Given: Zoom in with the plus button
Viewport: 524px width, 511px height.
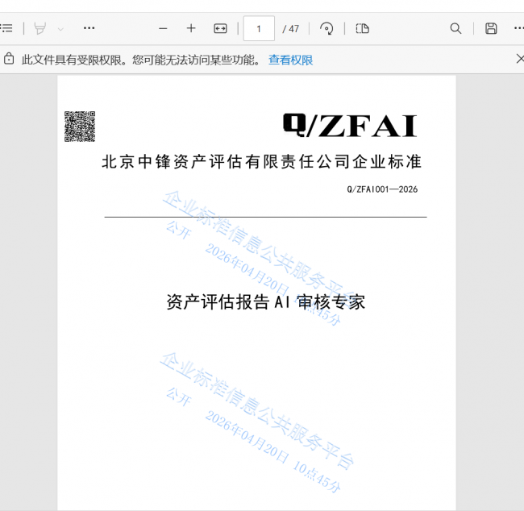Looking at the screenshot, I should (x=191, y=28).
